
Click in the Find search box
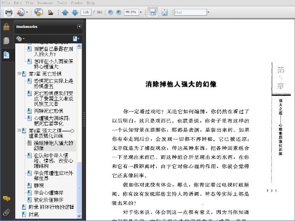coord(190,12)
